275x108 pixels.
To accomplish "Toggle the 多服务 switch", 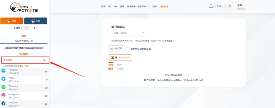I will (x=25, y=28).
